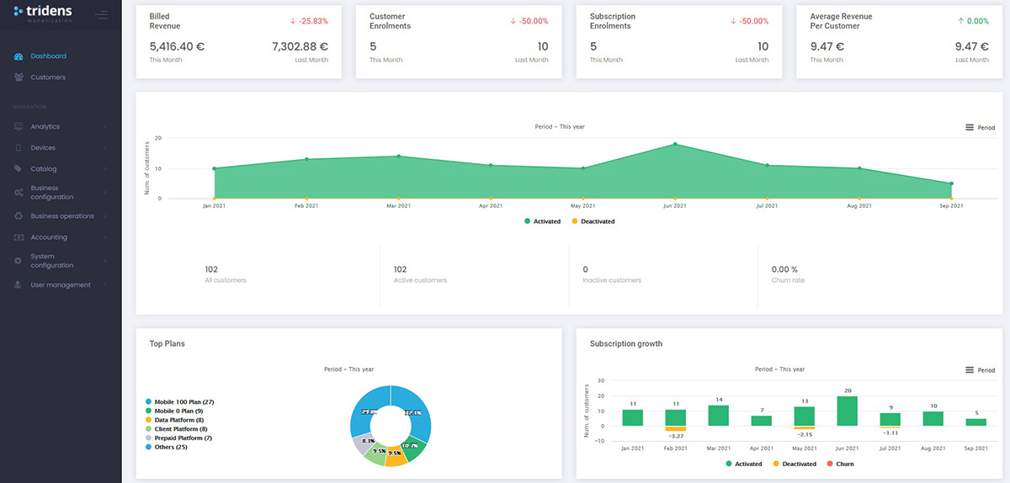The height and width of the screenshot is (483, 1010).
Task: Click the Devices phone icon
Action: pos(19,148)
